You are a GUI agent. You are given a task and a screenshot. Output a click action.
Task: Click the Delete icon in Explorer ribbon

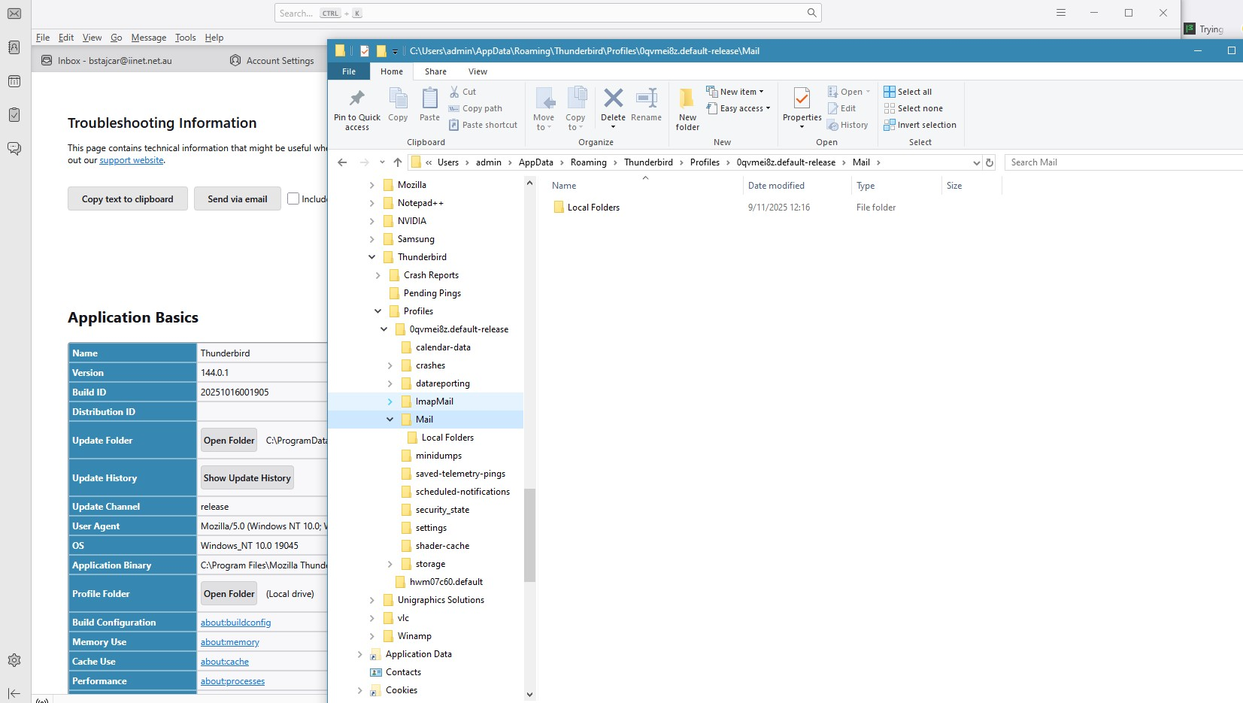pos(613,99)
